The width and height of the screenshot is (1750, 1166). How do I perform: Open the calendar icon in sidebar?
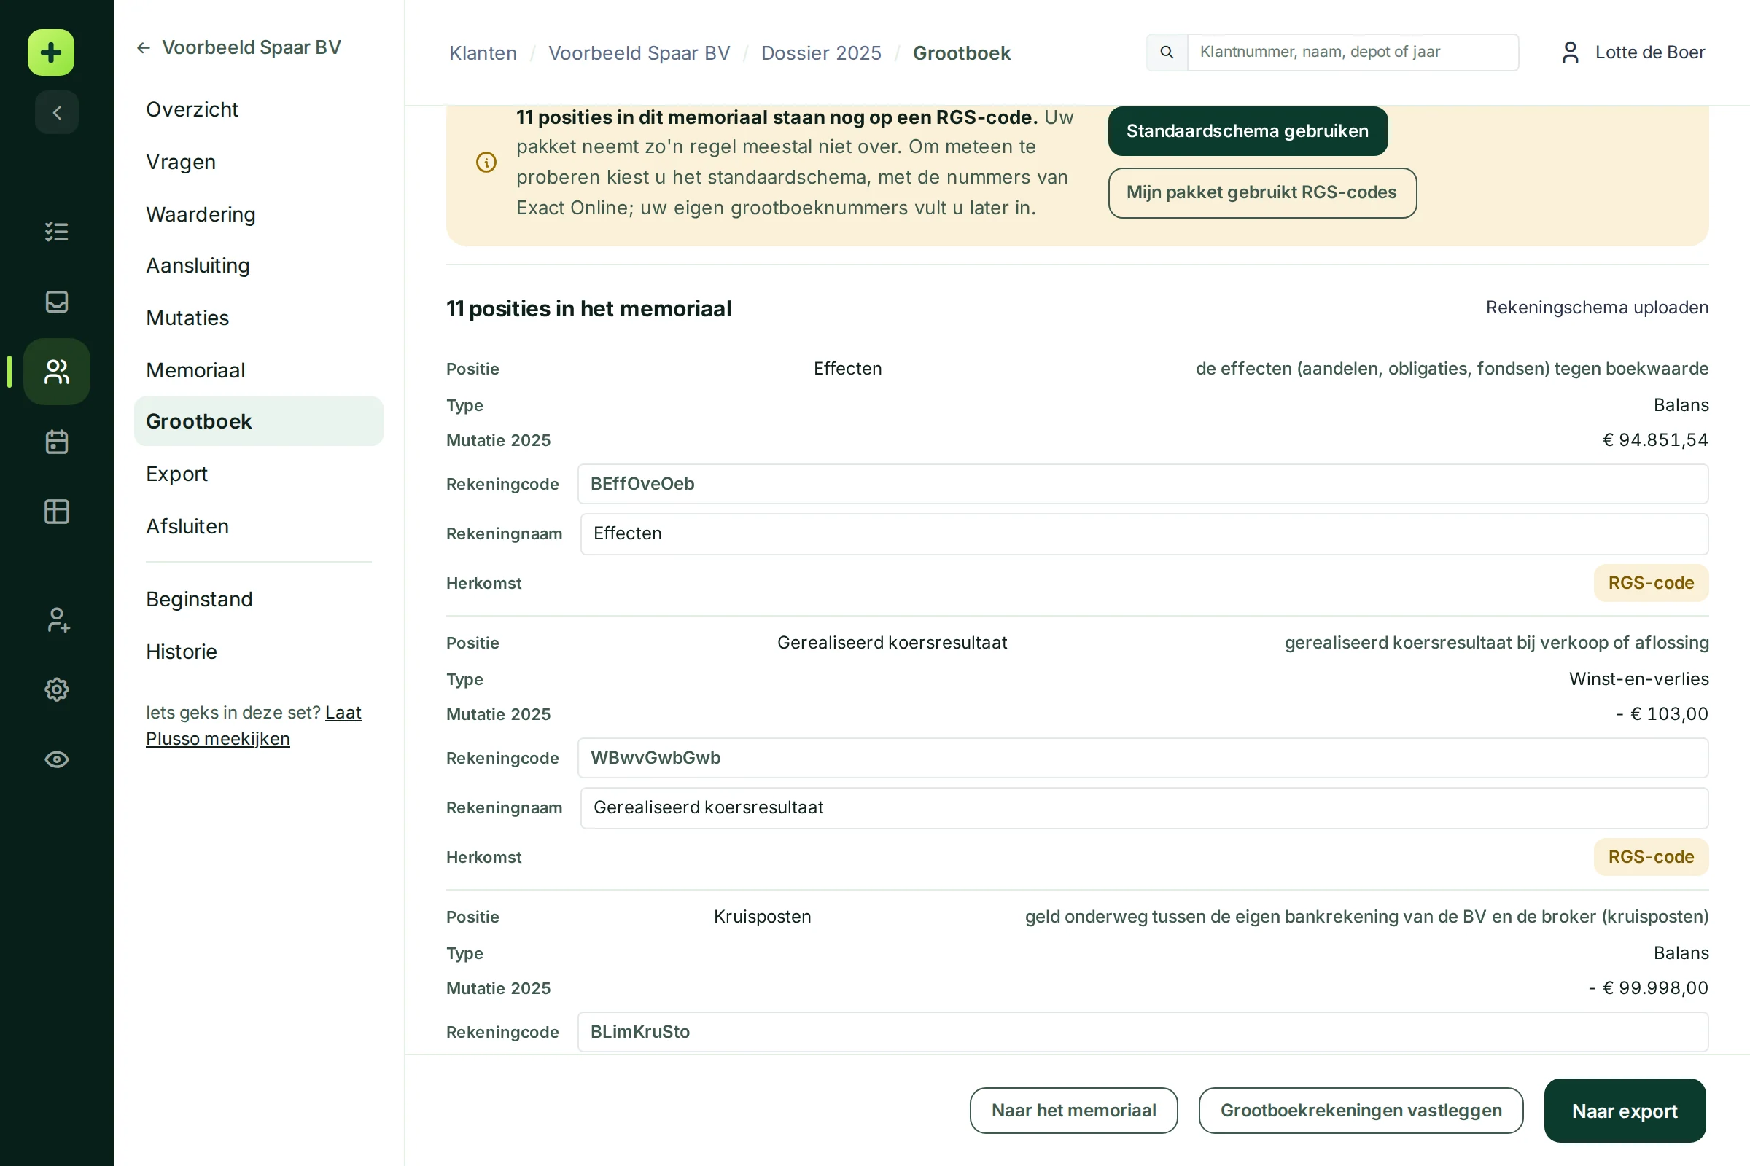tap(57, 442)
